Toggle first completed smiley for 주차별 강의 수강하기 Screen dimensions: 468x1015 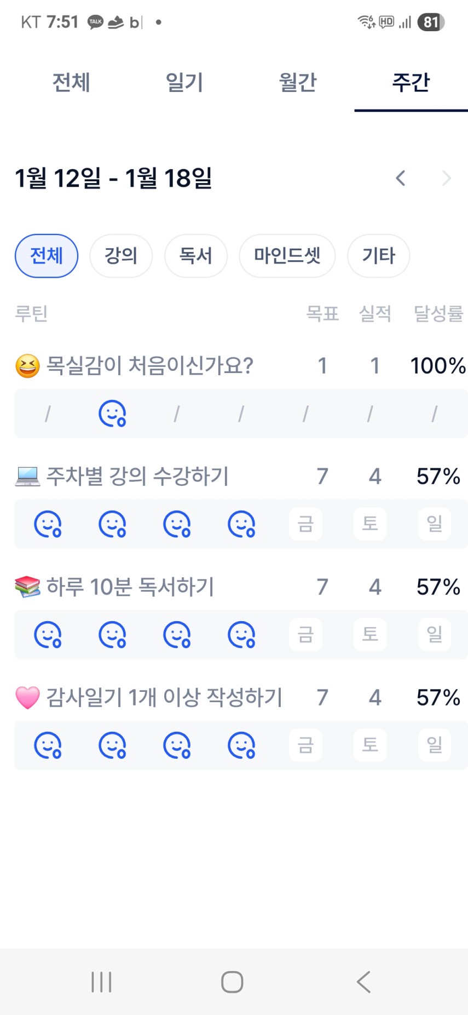point(48,524)
